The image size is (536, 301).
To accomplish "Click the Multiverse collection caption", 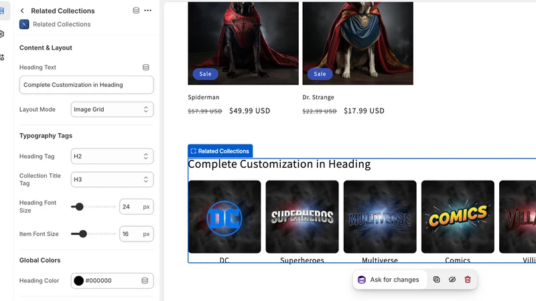I will pyautogui.click(x=380, y=260).
